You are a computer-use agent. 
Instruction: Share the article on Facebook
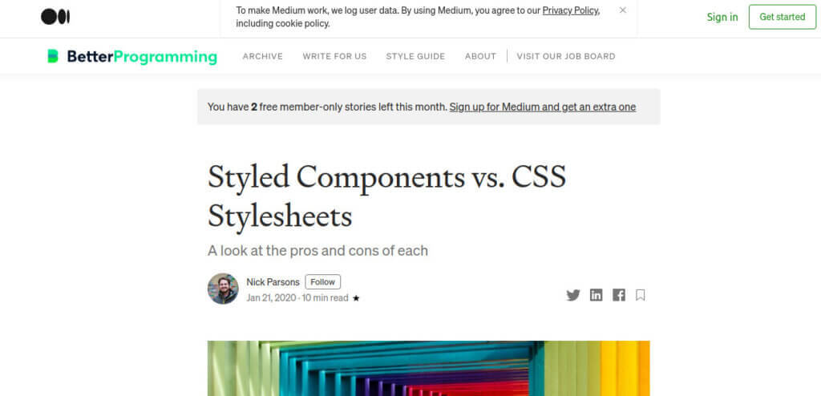pos(619,295)
